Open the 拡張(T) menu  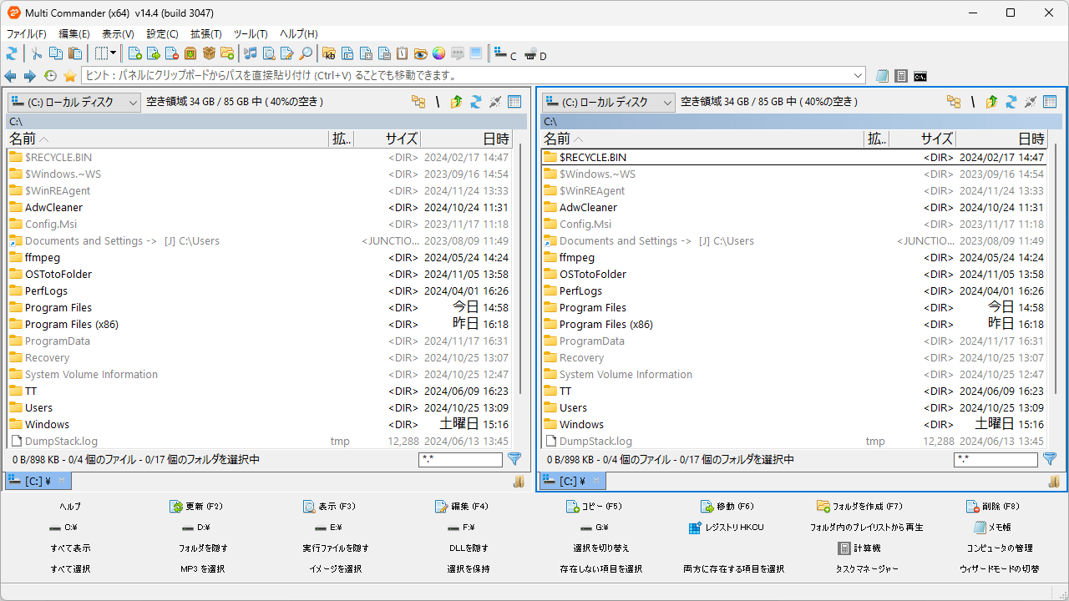coord(206,34)
